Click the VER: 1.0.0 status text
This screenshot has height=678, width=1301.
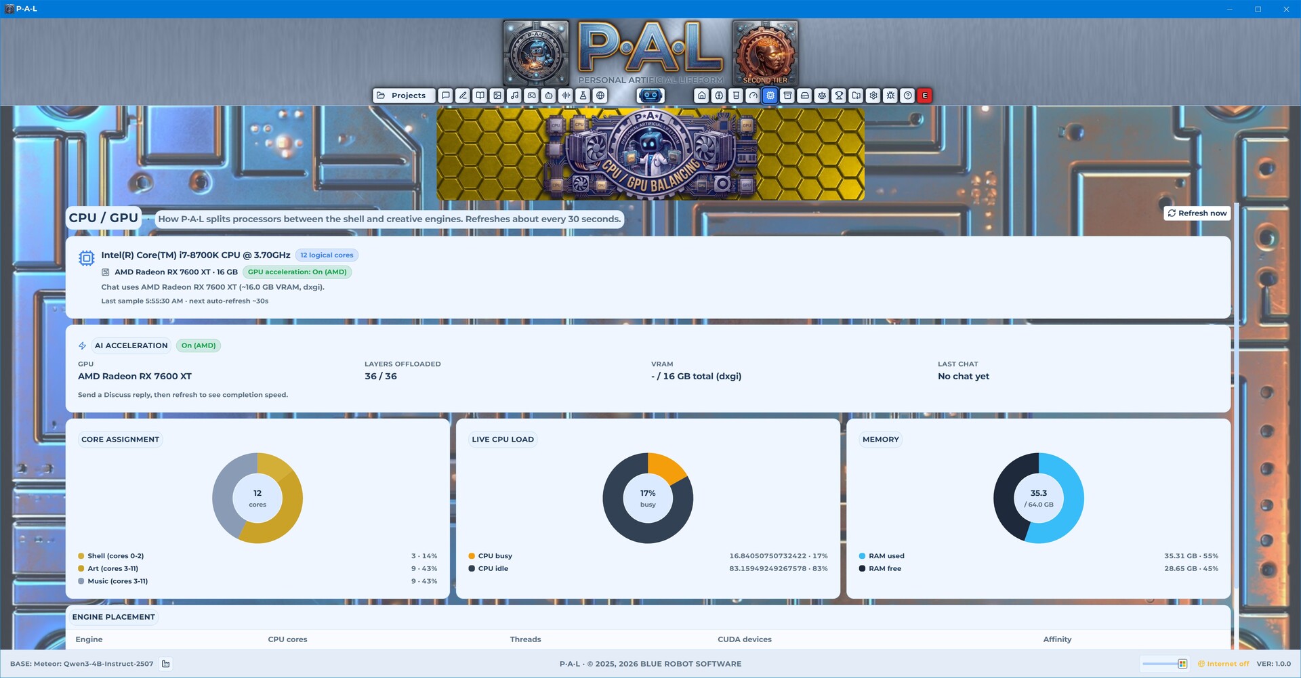pos(1274,664)
